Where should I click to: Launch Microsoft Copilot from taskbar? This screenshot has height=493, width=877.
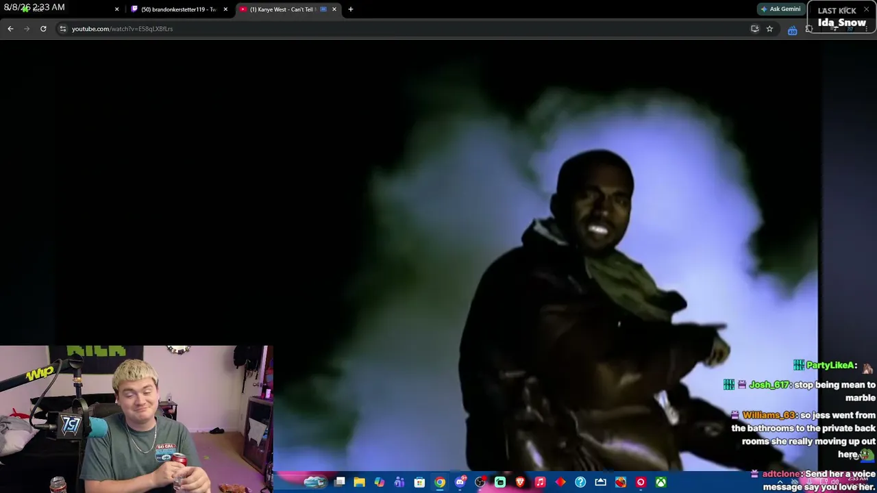(x=379, y=482)
